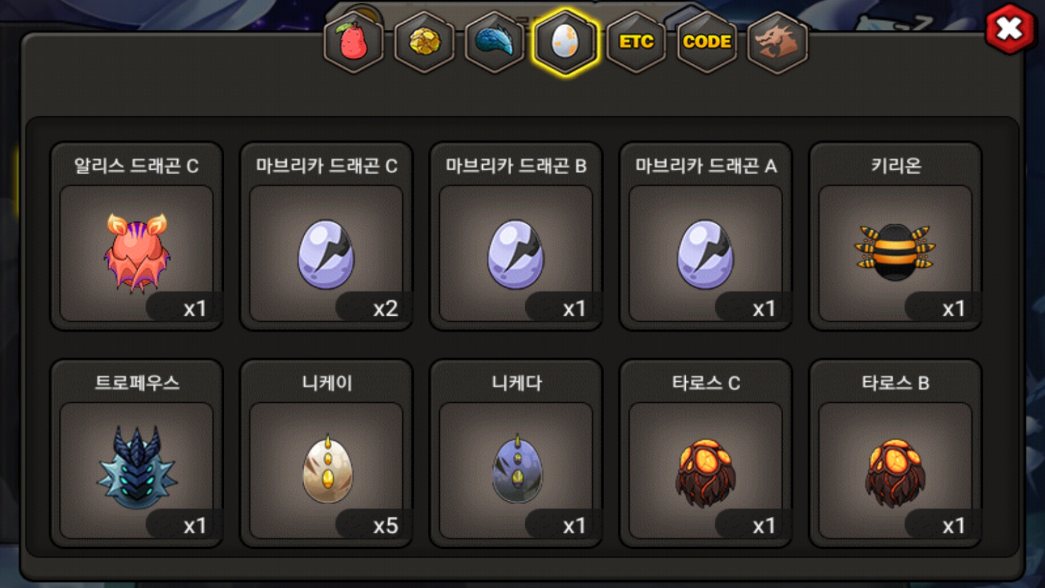Close the inventory with red X
1045x588 pixels.
click(x=1010, y=29)
